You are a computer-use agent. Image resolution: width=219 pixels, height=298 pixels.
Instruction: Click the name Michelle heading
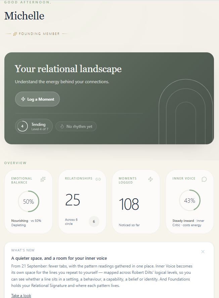[x=25, y=16]
